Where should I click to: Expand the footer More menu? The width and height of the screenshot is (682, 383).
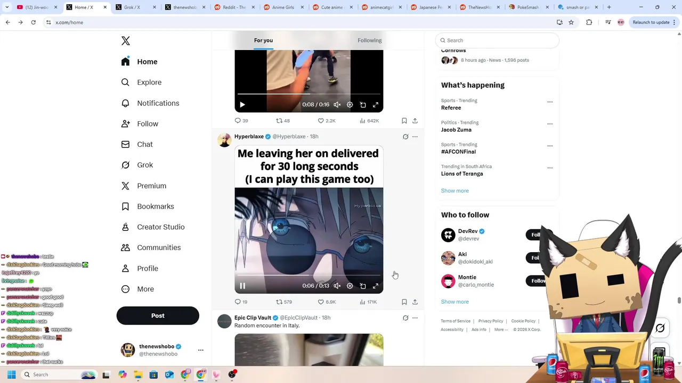click(501, 330)
